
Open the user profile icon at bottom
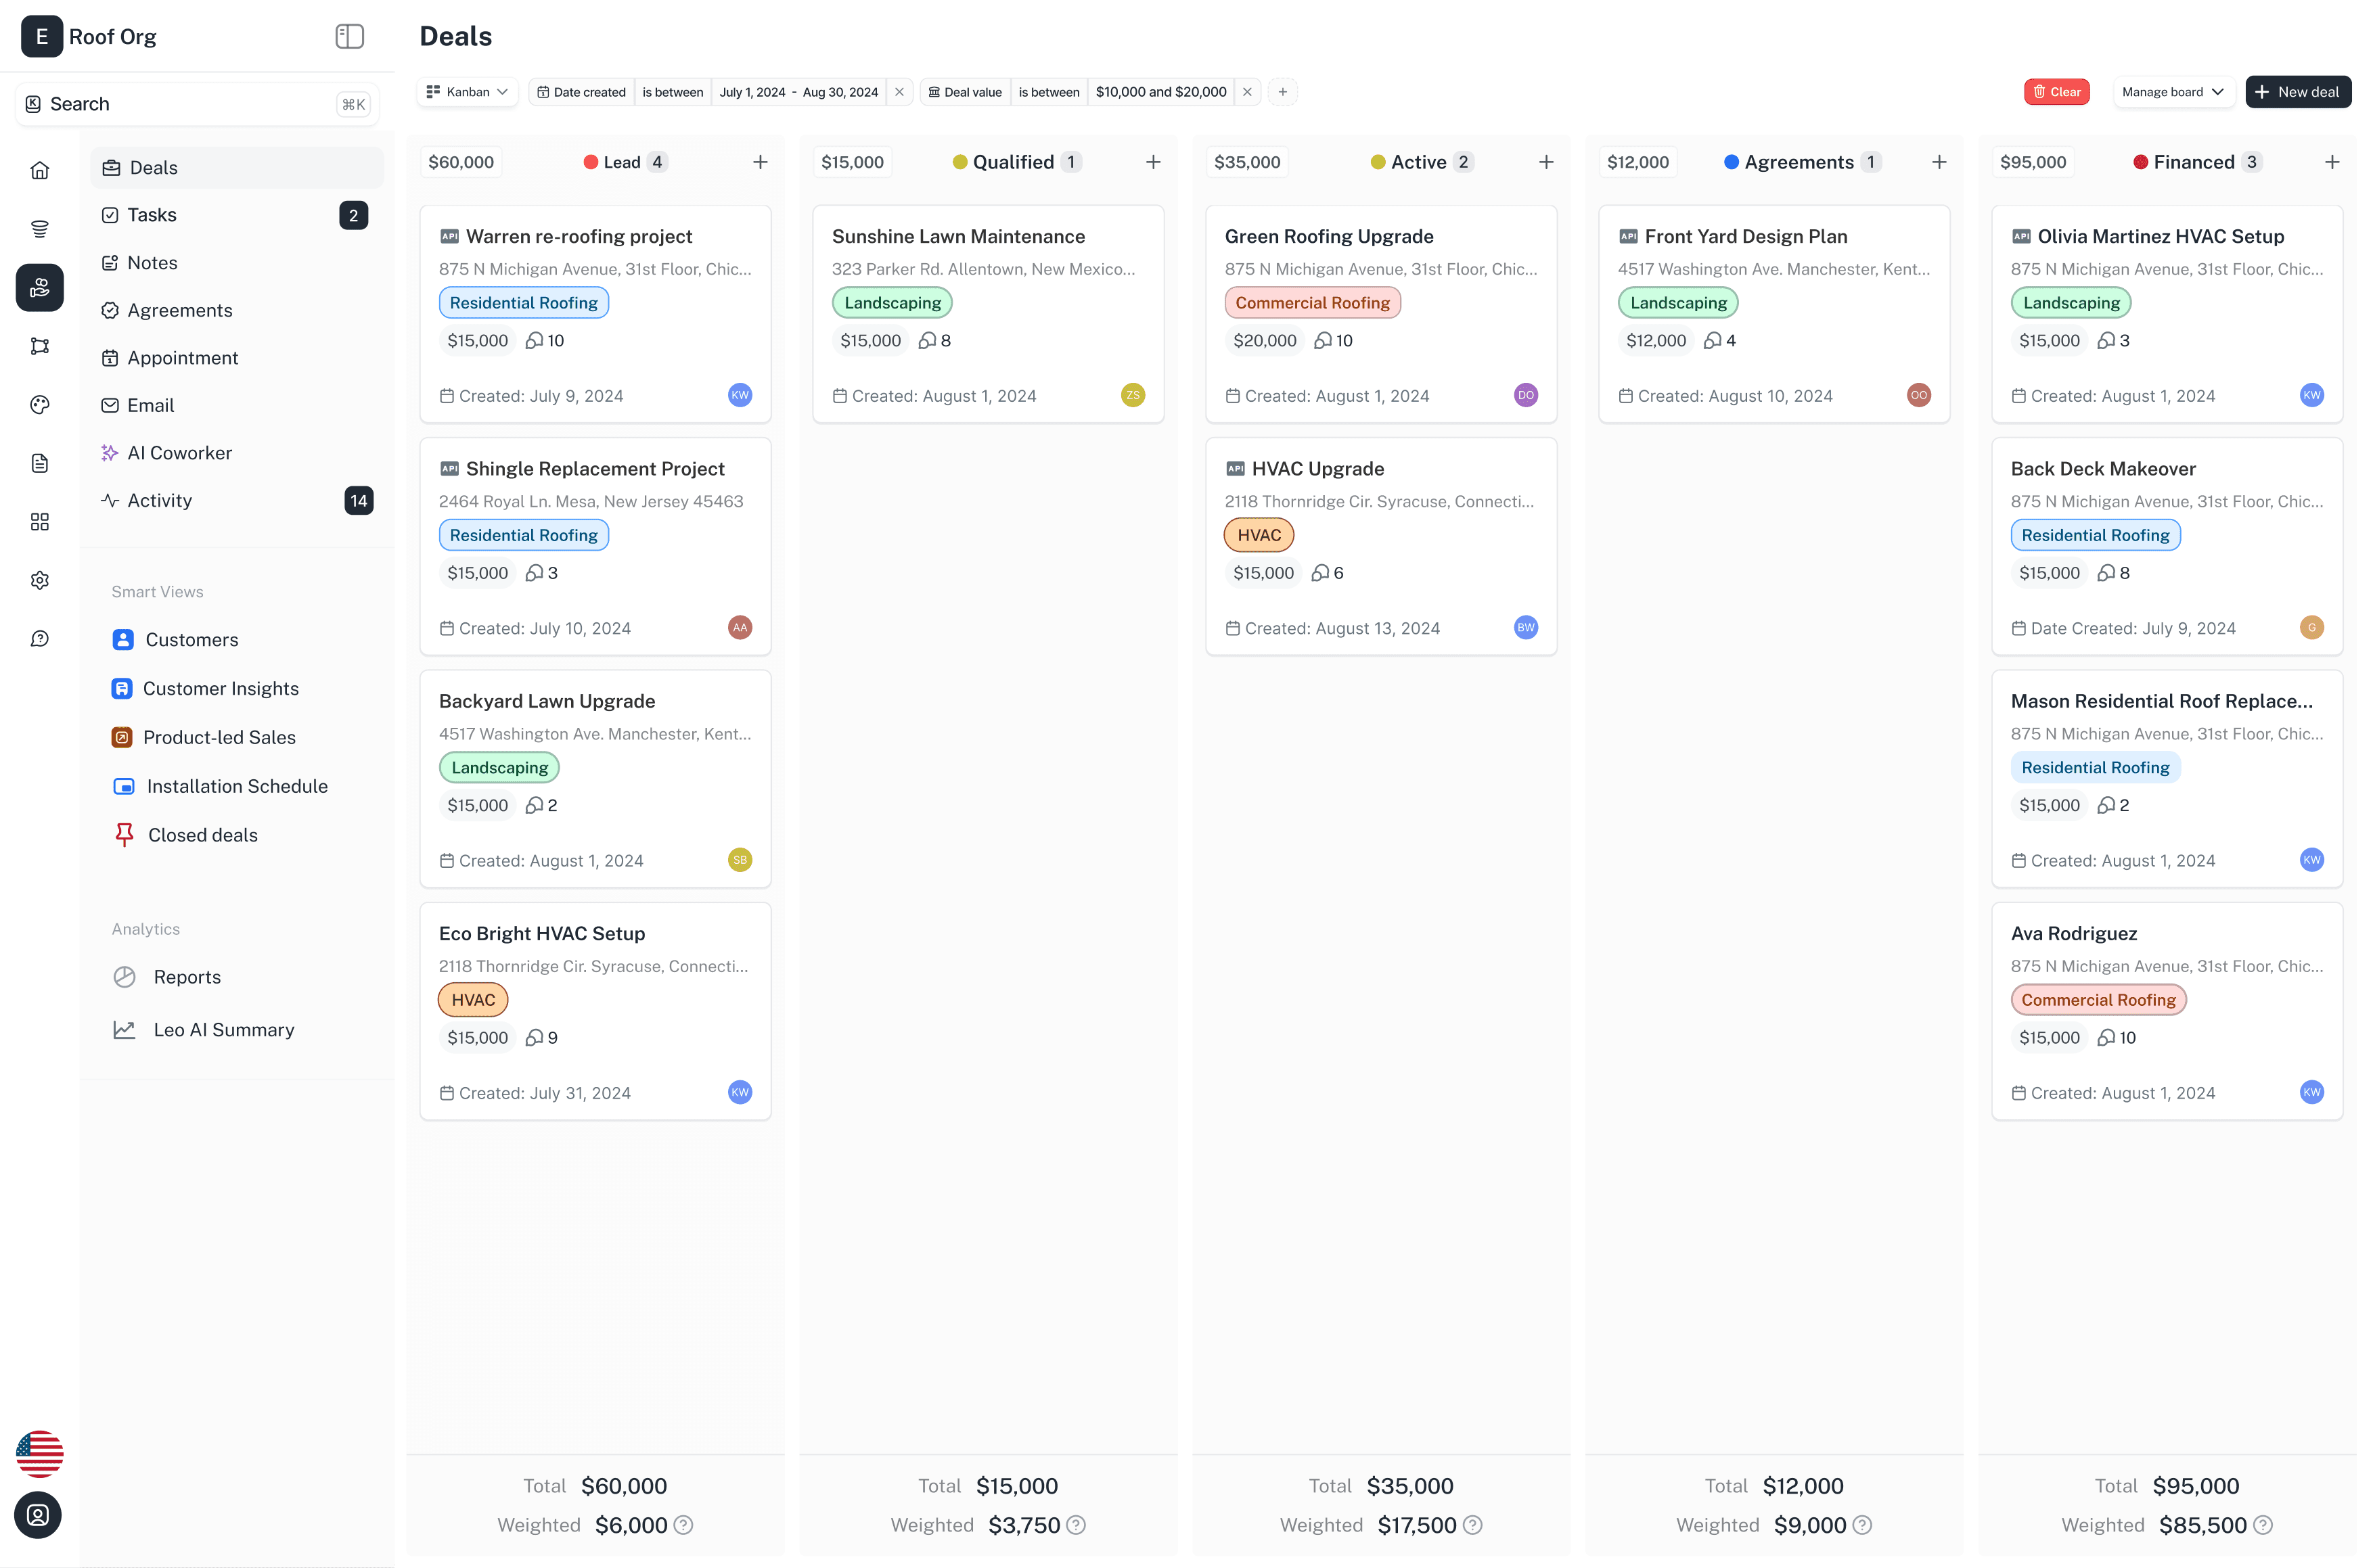(38, 1515)
